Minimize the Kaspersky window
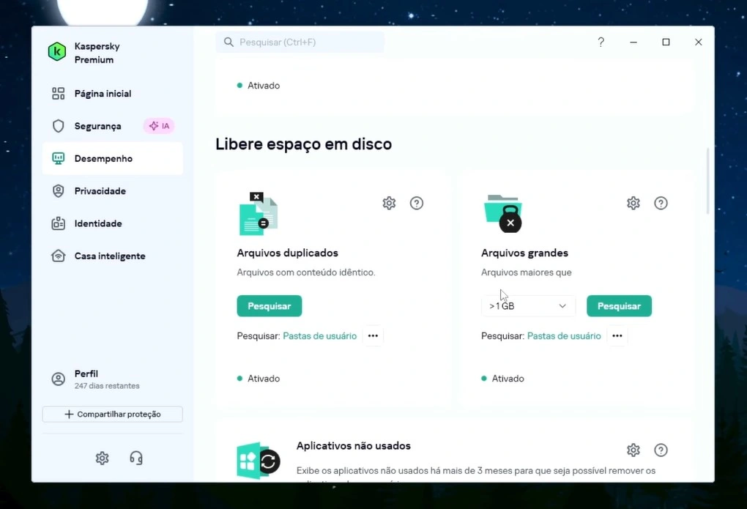This screenshot has height=509, width=747. pos(633,42)
